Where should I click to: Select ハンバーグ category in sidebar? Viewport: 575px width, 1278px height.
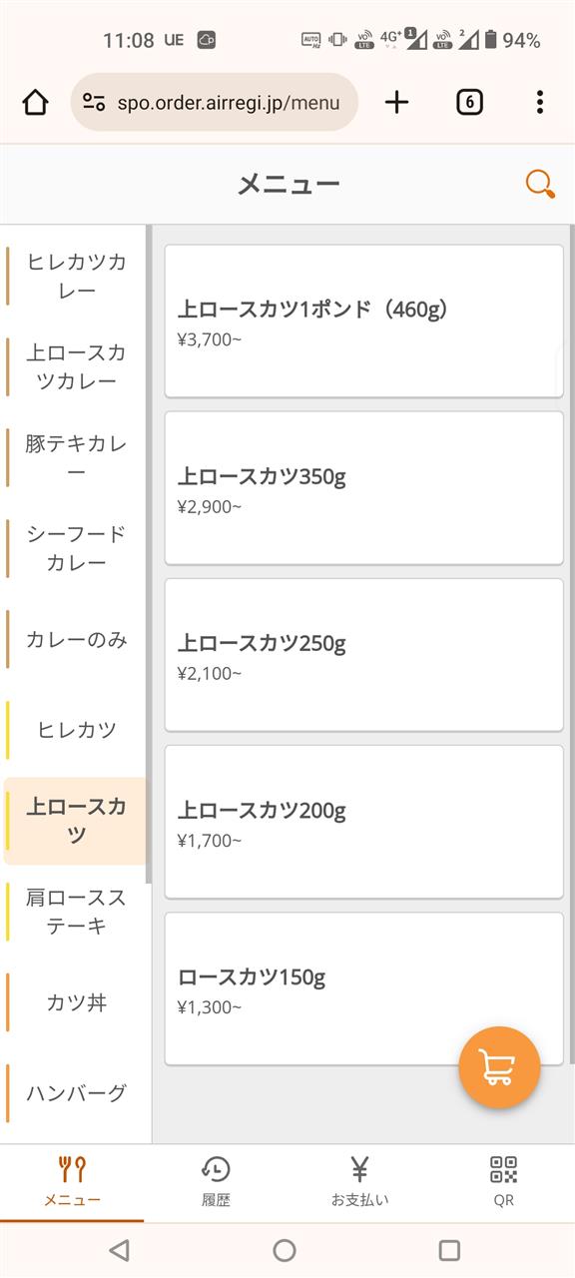(x=76, y=1093)
